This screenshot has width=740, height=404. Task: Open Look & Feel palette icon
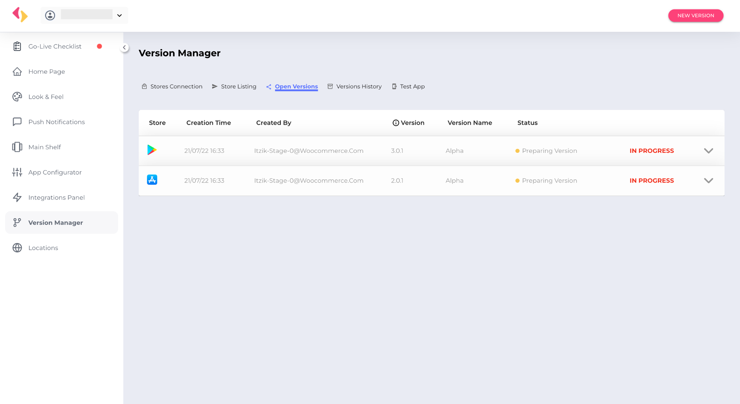click(17, 97)
